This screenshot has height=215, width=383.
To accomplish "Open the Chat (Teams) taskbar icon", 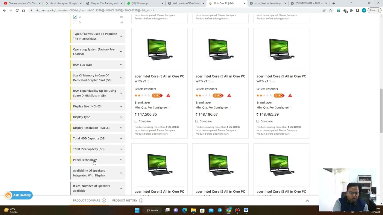I will click(x=176, y=210).
